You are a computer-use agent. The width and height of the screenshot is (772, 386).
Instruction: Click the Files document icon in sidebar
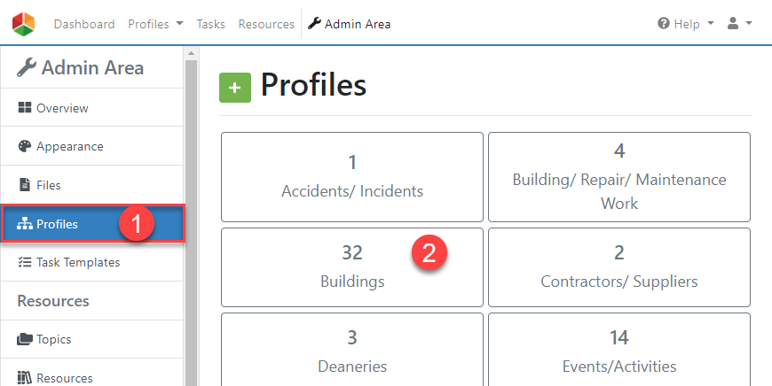tap(25, 186)
